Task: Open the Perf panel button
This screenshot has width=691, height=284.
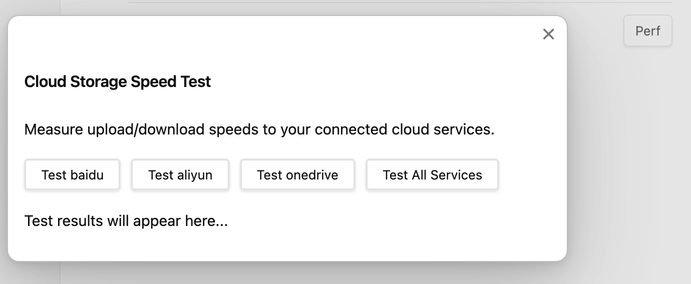Action: 647,31
